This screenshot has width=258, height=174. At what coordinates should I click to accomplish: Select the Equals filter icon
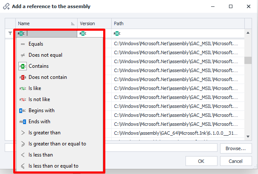23,44
